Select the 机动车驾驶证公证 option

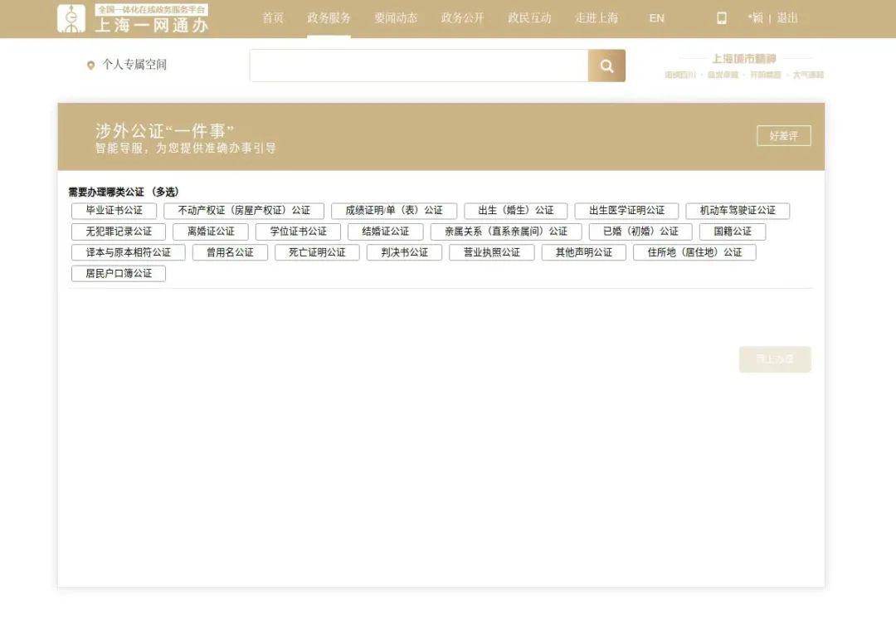[x=738, y=211]
